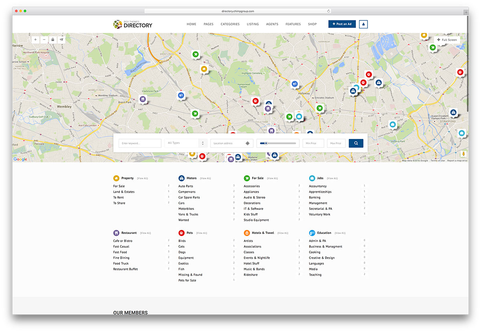Click the Post an Ad button
This screenshot has width=481, height=332.
pos(342,24)
